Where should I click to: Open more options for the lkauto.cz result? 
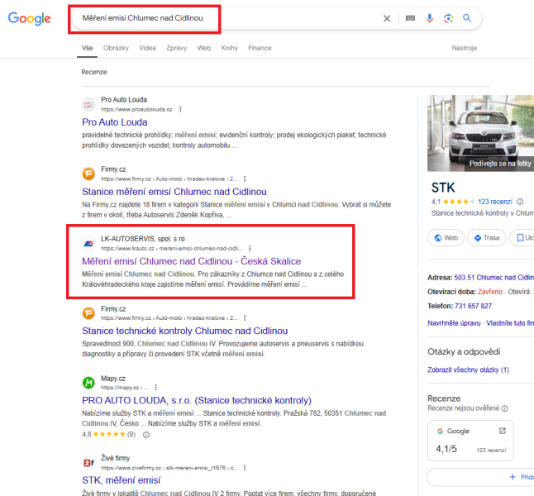(x=250, y=248)
